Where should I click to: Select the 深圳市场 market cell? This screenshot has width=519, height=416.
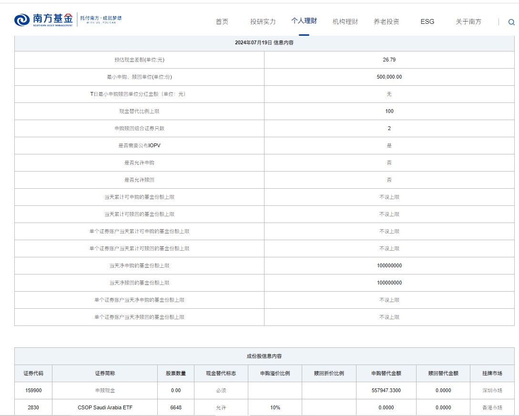coord(492,391)
